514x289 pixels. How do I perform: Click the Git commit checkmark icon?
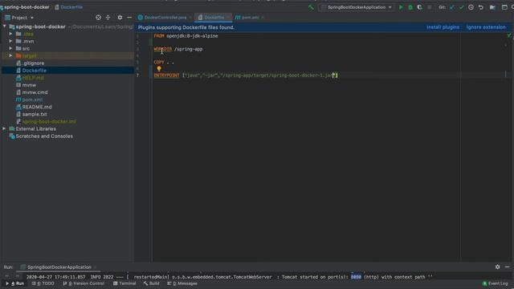coord(461,7)
